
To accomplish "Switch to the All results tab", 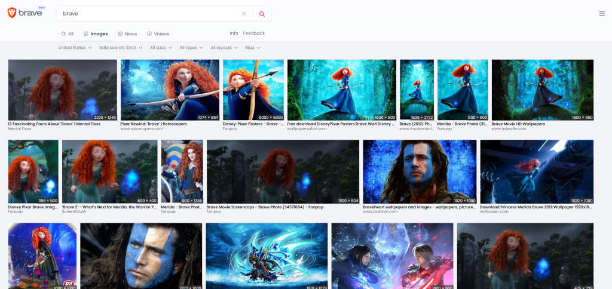I will pos(68,34).
